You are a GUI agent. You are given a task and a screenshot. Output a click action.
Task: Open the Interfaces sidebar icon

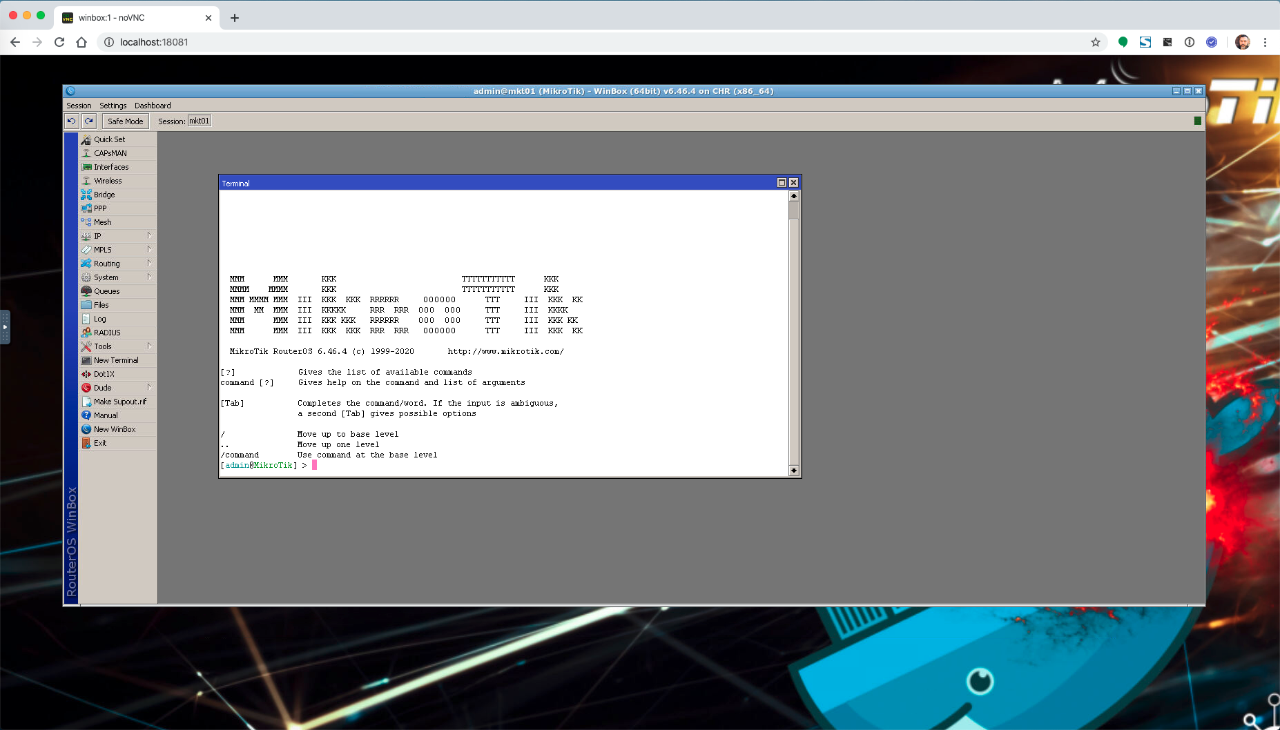tap(86, 167)
